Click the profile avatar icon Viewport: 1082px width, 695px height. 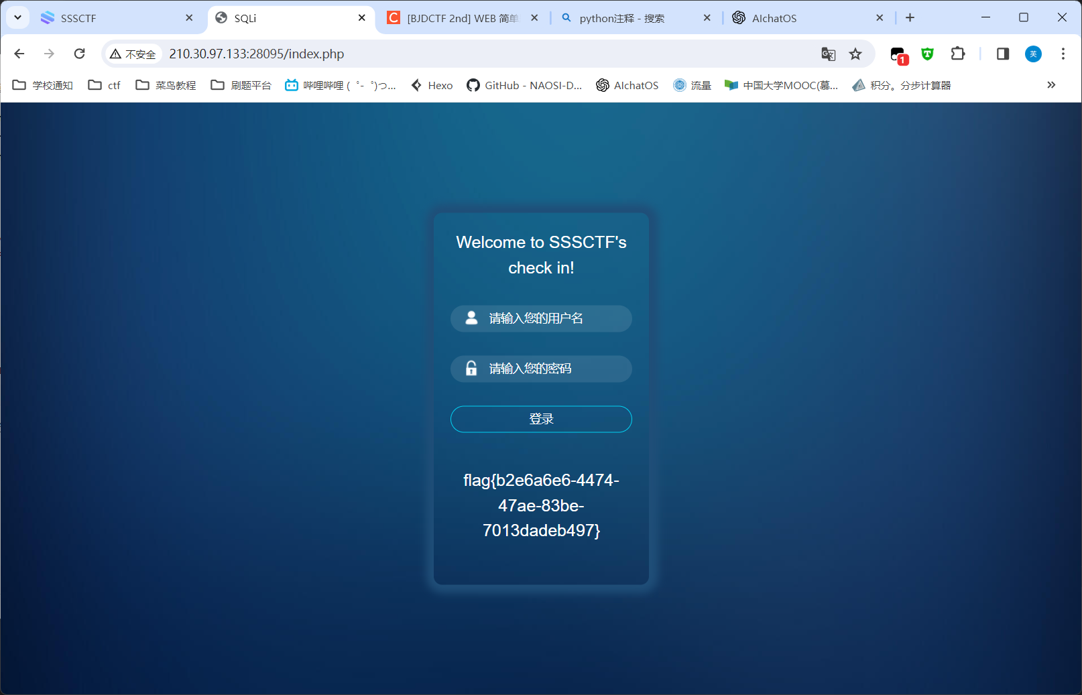pos(1033,54)
